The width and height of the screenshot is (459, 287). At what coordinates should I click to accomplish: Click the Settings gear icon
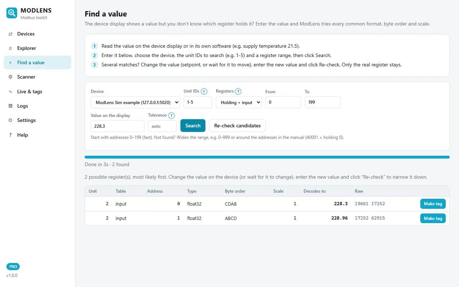(x=10, y=120)
